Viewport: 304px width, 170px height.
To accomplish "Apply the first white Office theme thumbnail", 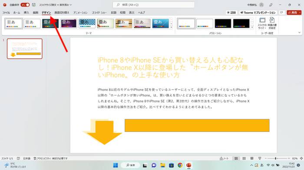I will point(13,23).
